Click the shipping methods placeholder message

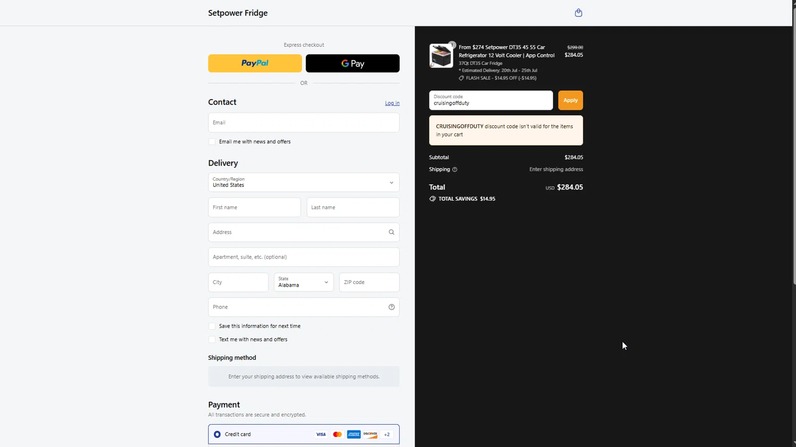304,376
